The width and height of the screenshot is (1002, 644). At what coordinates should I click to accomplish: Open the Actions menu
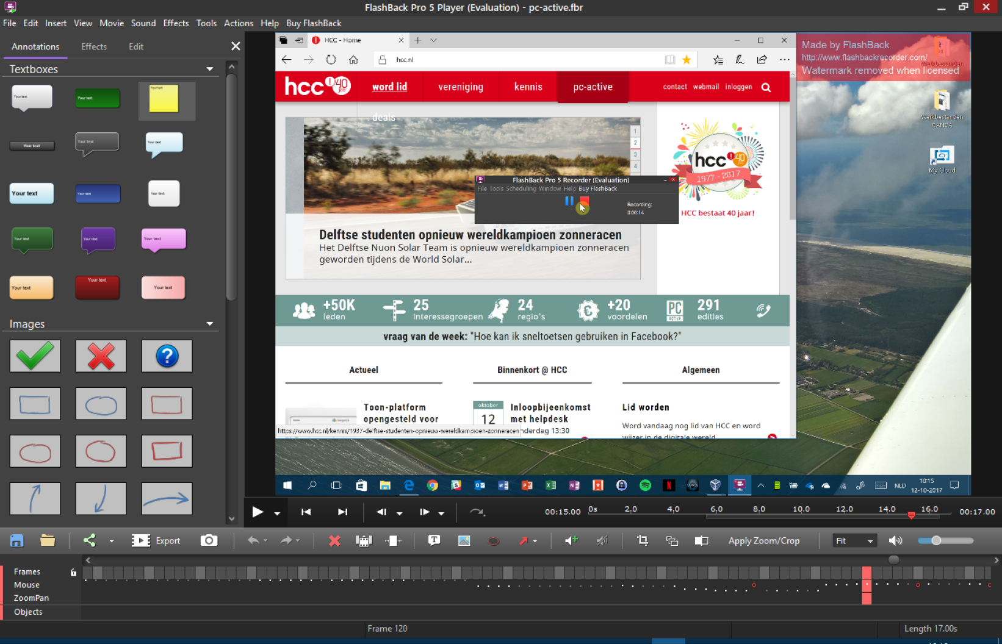239,23
